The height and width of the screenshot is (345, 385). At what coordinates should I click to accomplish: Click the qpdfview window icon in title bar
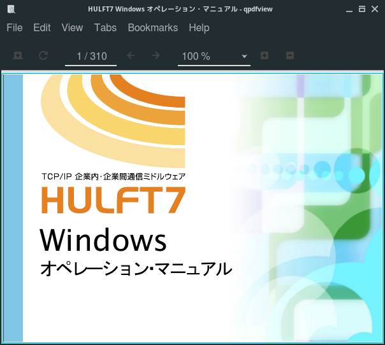click(11, 10)
